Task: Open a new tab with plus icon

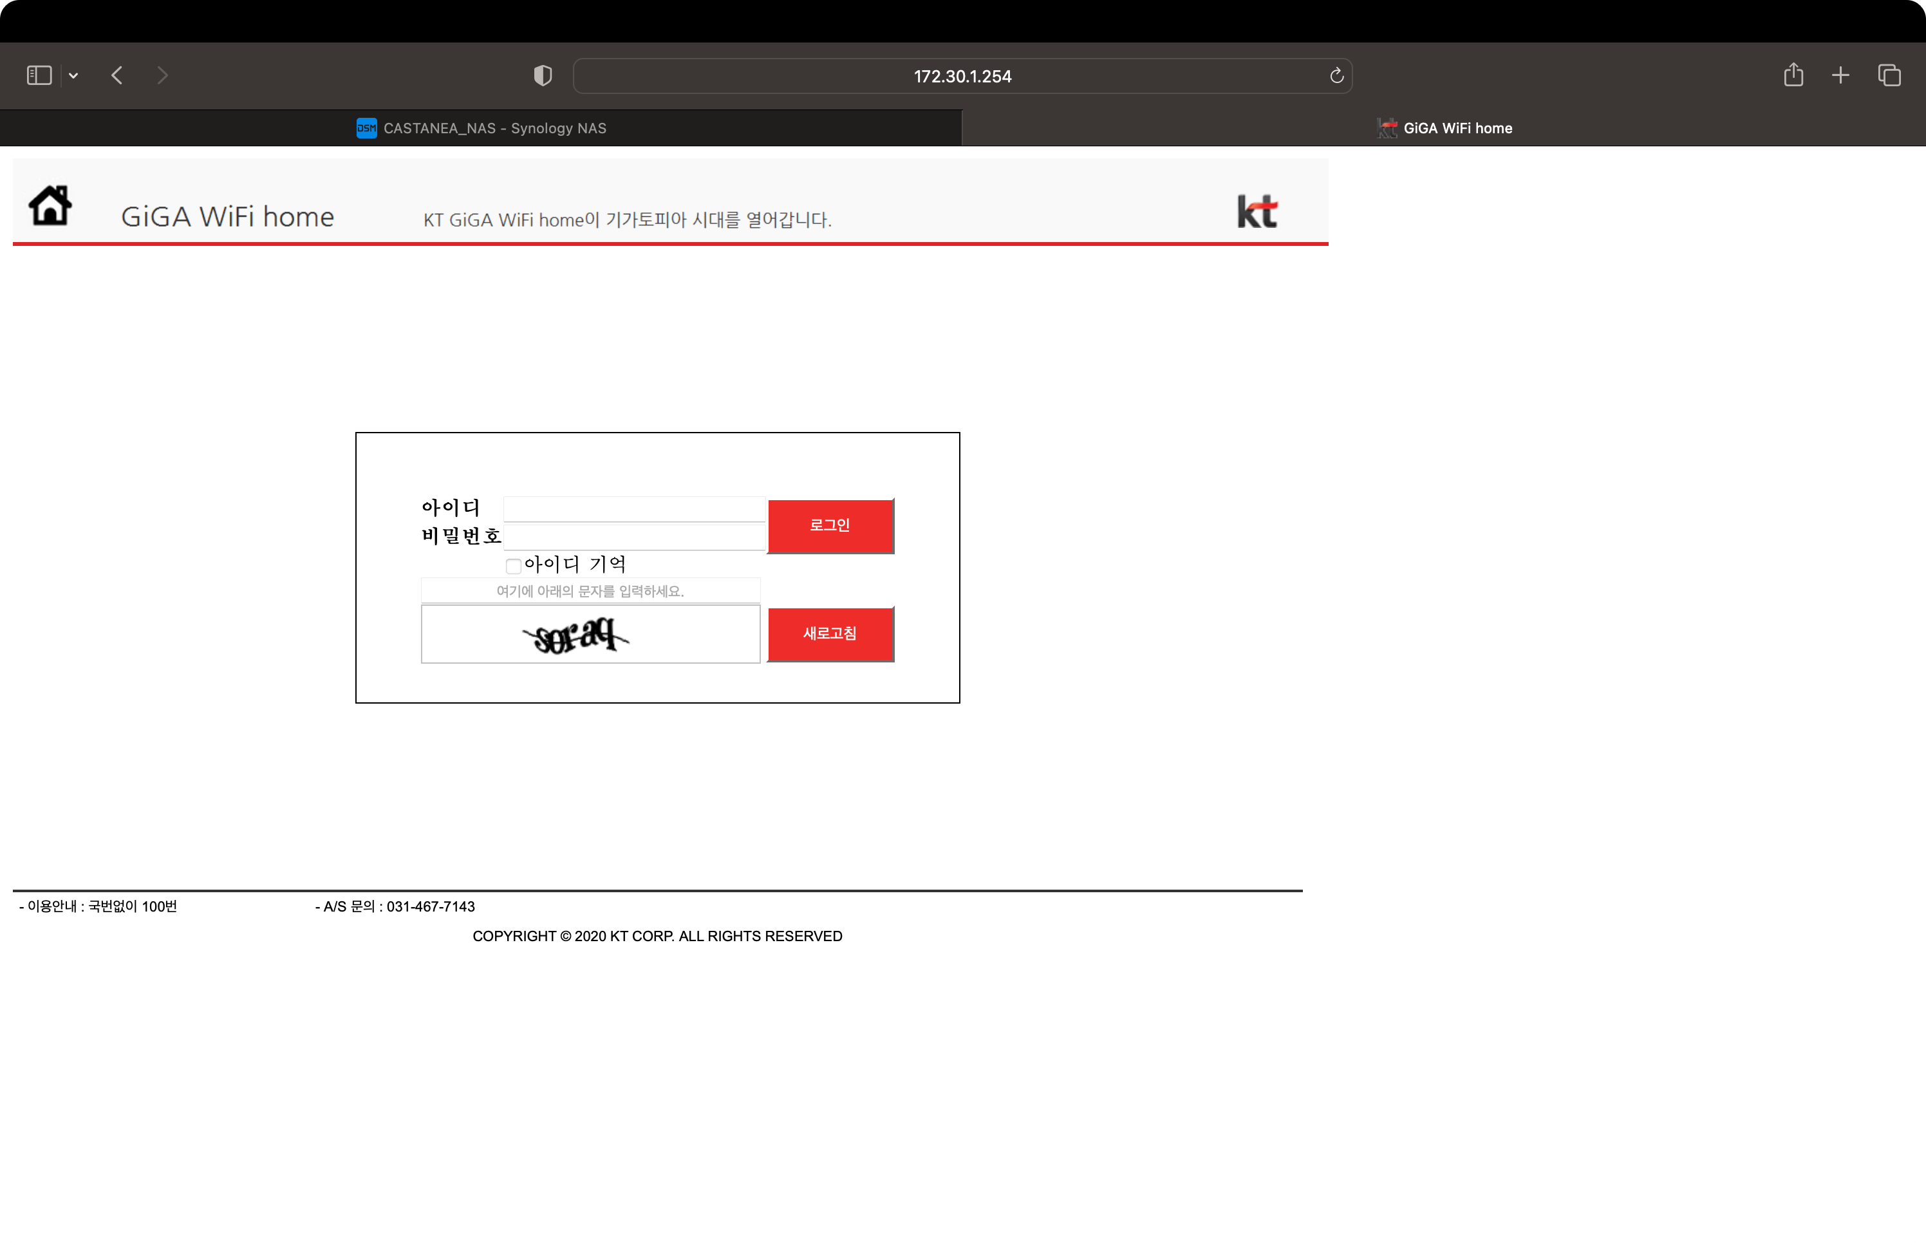Action: [x=1840, y=75]
